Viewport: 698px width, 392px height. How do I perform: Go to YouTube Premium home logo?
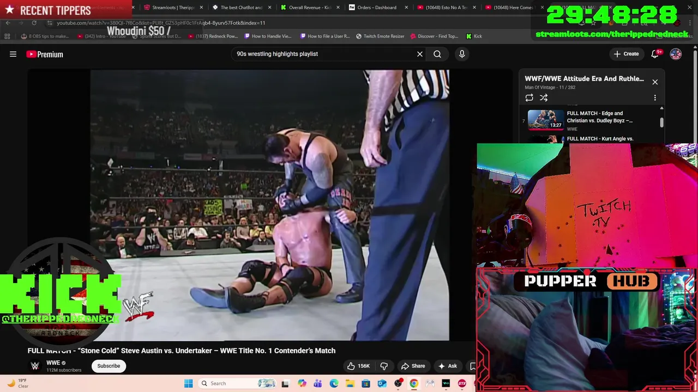click(x=45, y=54)
